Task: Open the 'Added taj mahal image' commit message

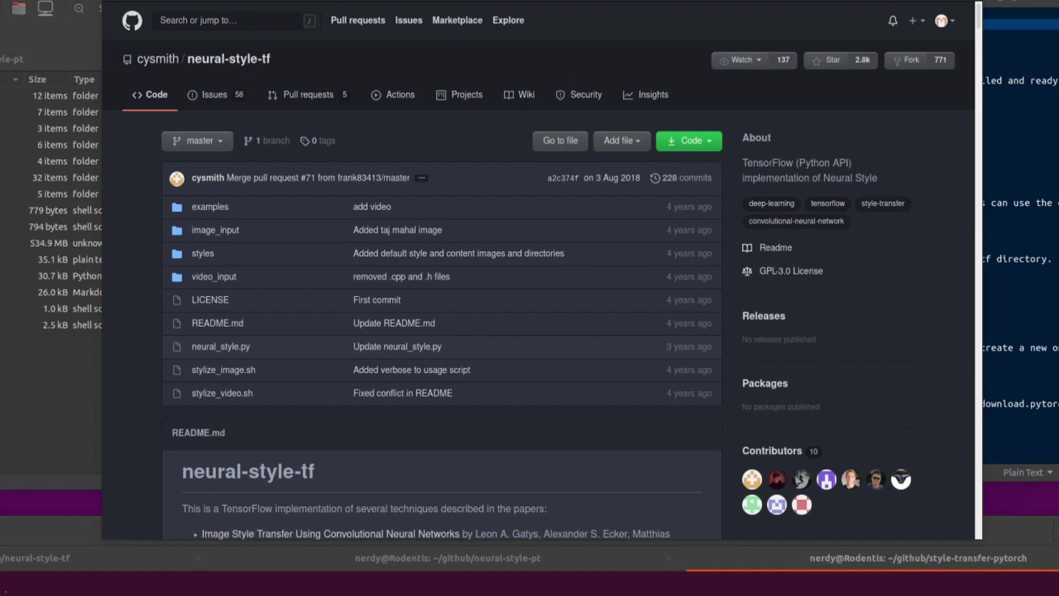Action: (x=397, y=230)
